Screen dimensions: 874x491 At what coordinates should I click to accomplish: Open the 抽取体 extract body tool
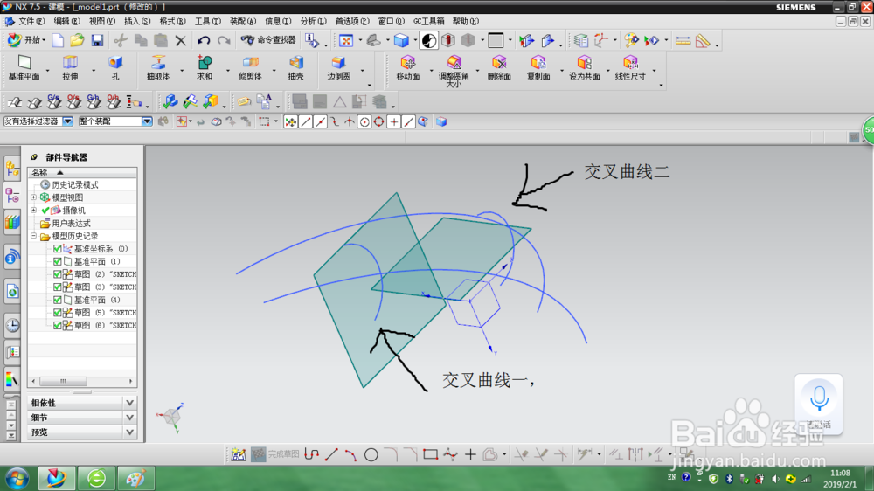pyautogui.click(x=158, y=68)
